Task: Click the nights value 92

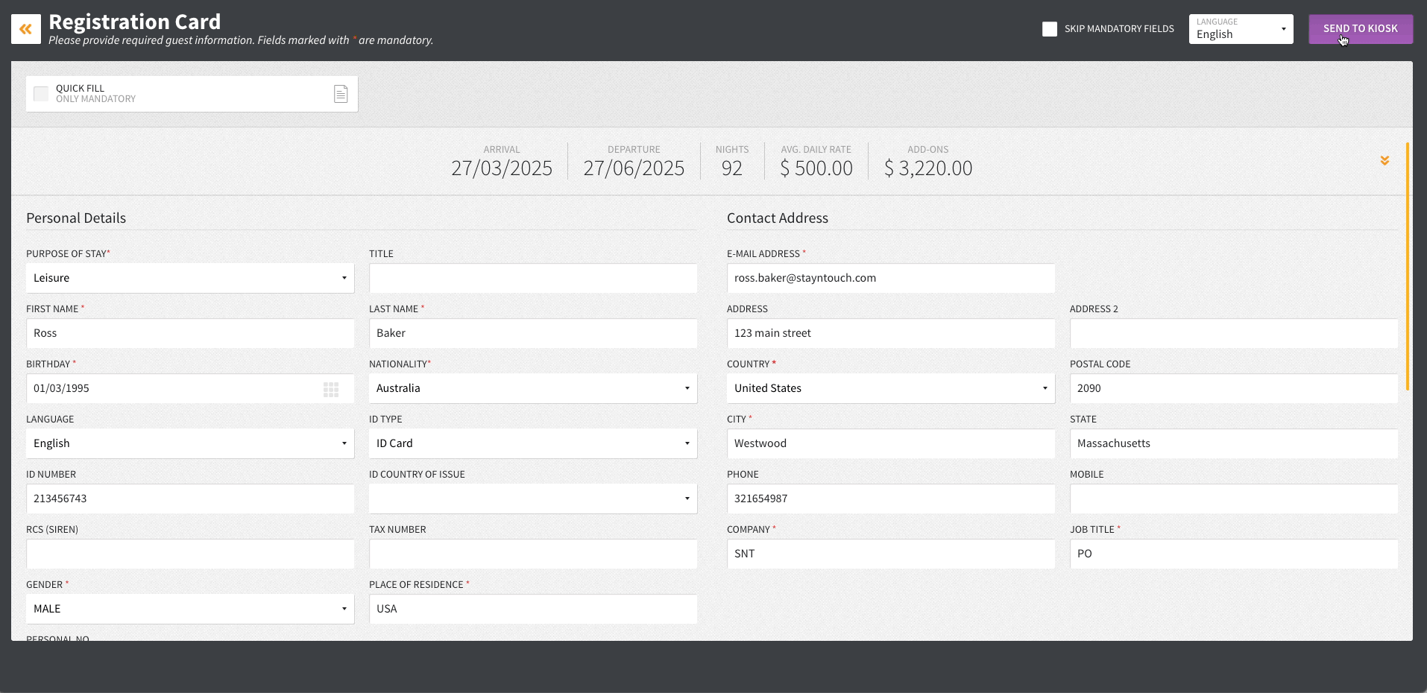Action: (x=732, y=168)
